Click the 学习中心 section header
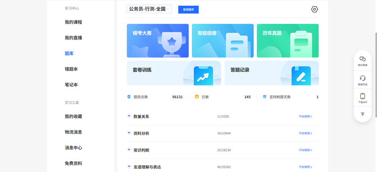Screen dimensions: 377x172 (x=72, y=8)
